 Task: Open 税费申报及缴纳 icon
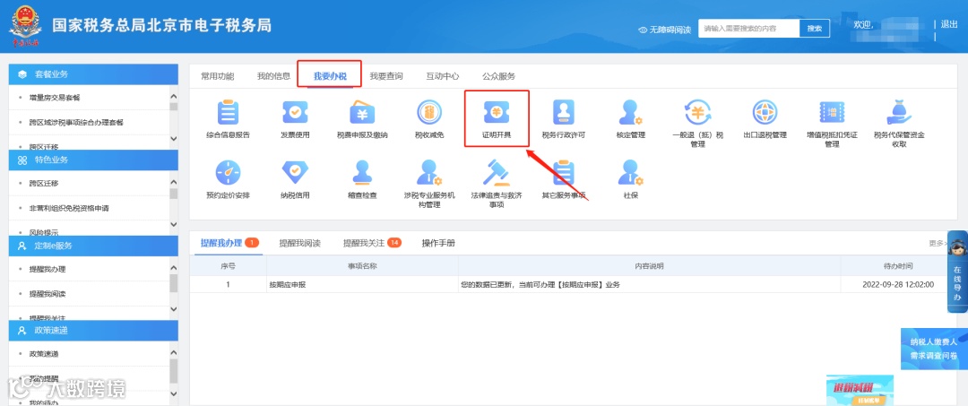[x=362, y=112]
